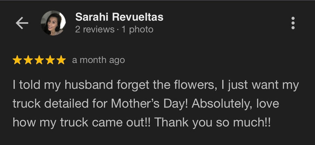Open the reviewer name Sarahi Revueltas
The image size is (315, 145).
[119, 17]
